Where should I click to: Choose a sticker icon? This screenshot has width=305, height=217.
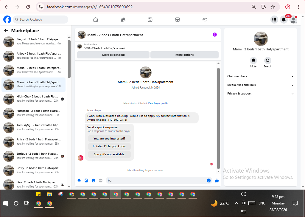point(93,181)
